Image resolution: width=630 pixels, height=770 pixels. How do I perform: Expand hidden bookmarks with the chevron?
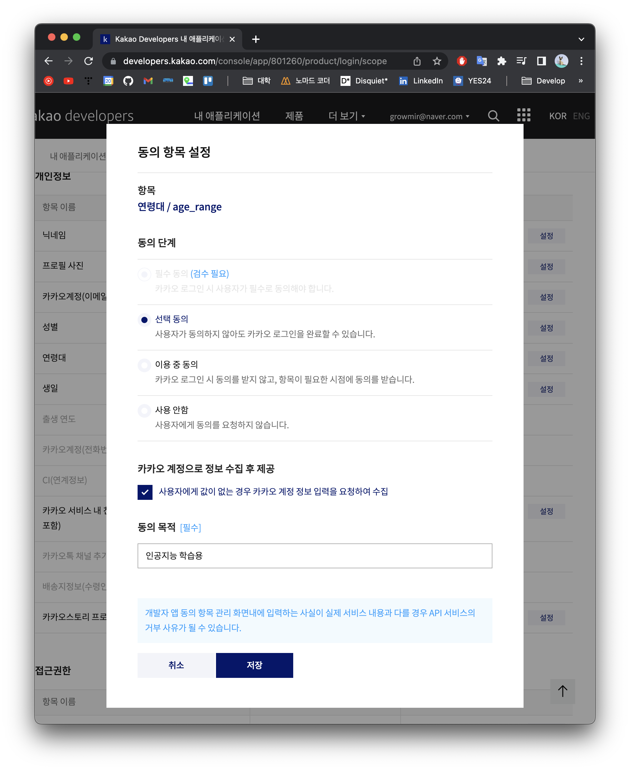(x=580, y=81)
